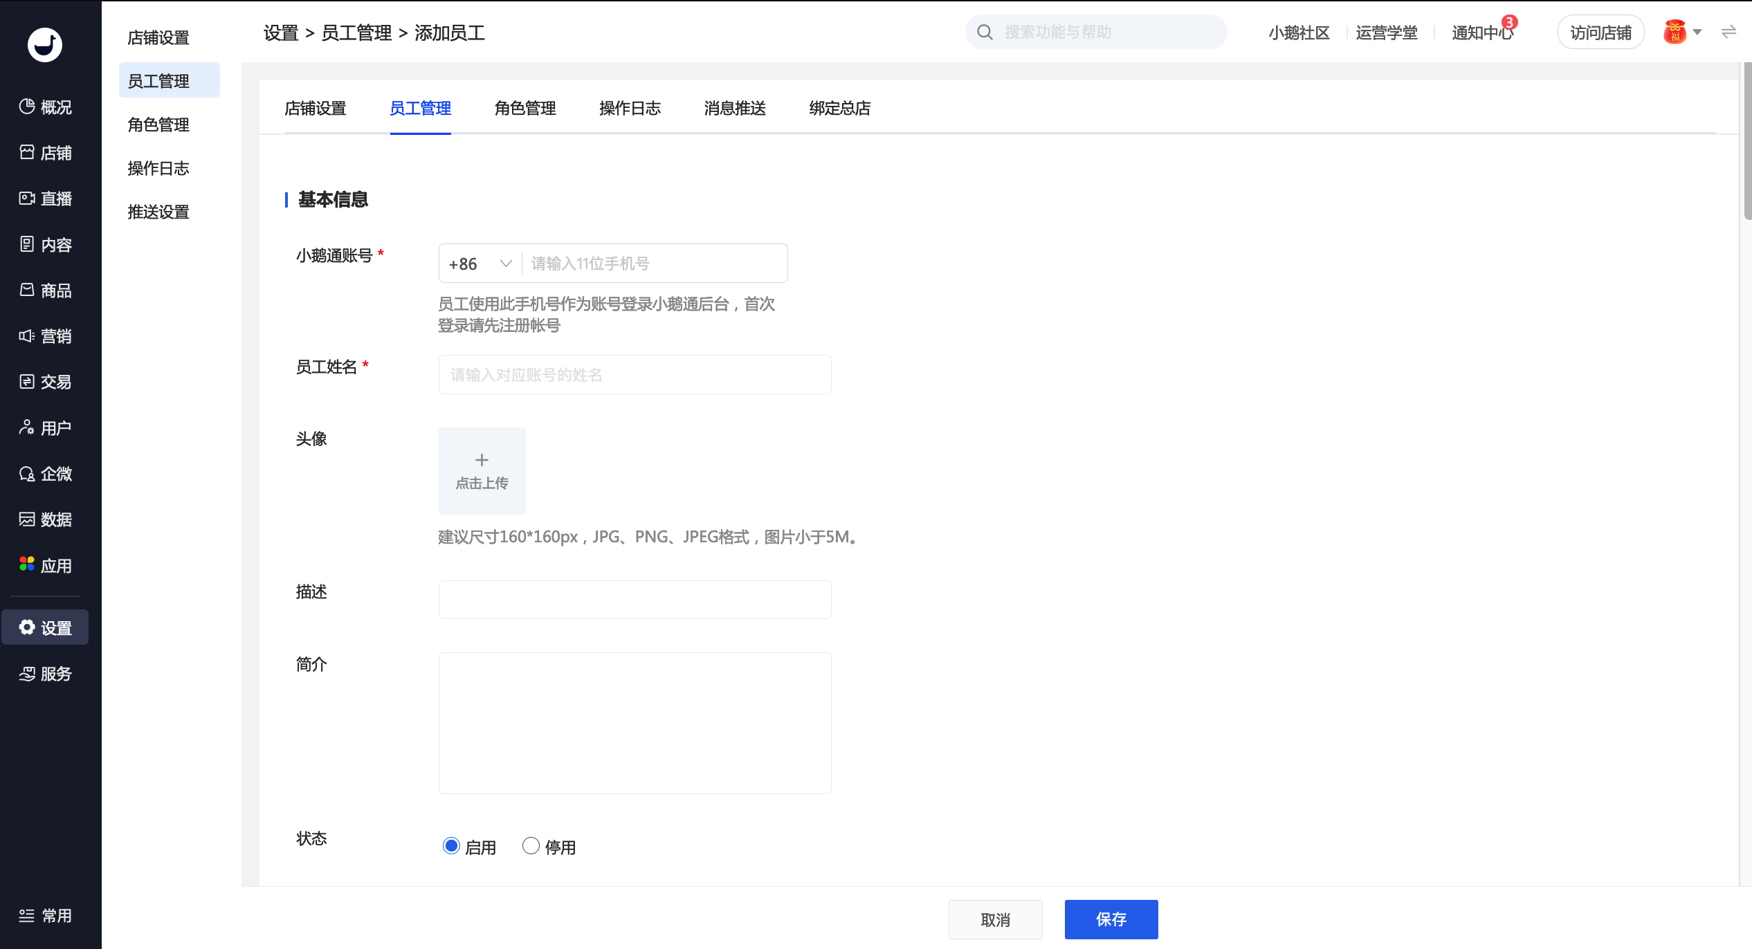Viewport: 1752px width, 949px height.
Task: Open 店铺 section in the sidebar
Action: tap(46, 153)
